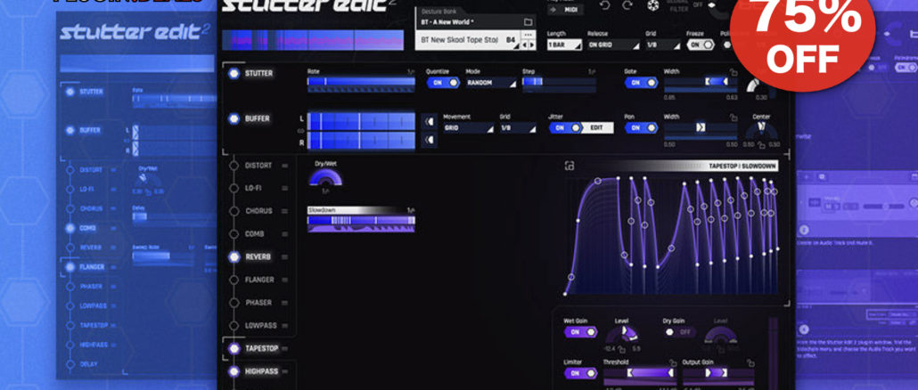Click curve icon on Slowdown bar
Image resolution: width=918 pixels, height=390 pixels.
[x=410, y=210]
